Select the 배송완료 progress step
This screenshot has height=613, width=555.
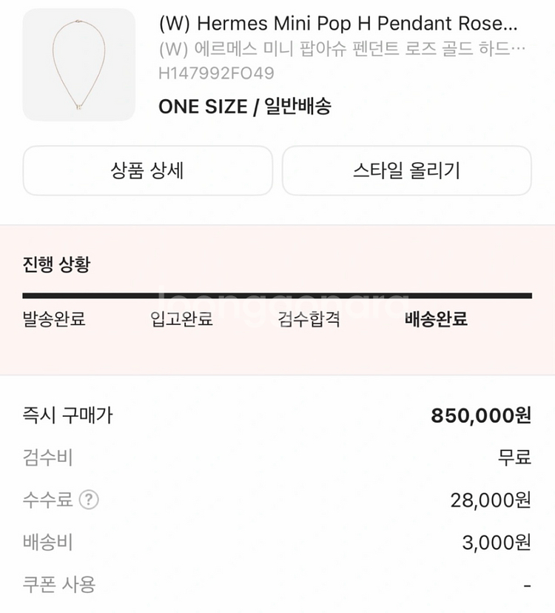[436, 320]
